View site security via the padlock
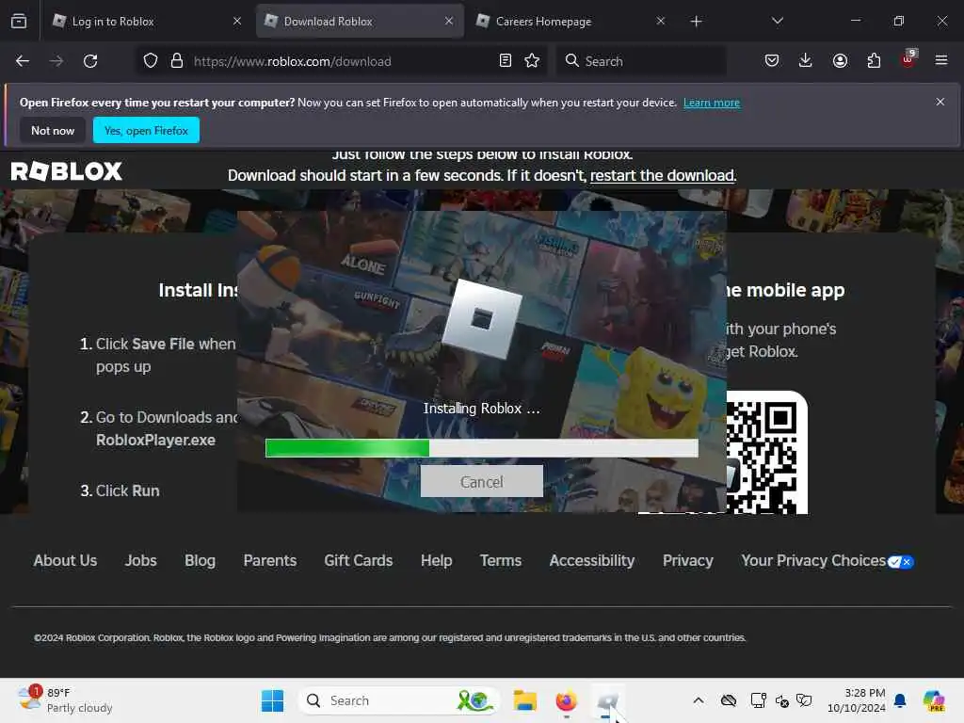Screen dimensions: 964x723 click(177, 61)
